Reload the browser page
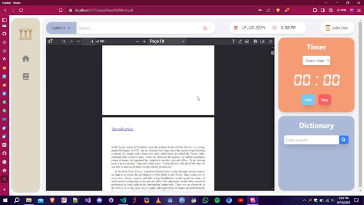The height and width of the screenshot is (205, 364). (21, 10)
